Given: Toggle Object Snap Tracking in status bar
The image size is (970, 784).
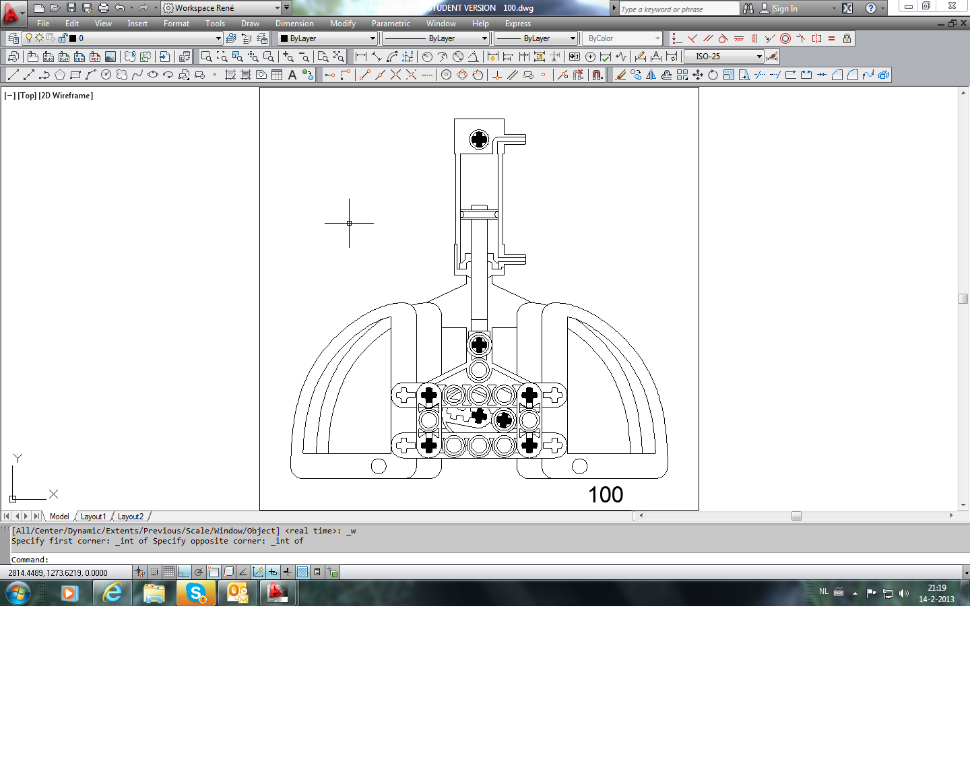Looking at the screenshot, I should click(x=243, y=573).
